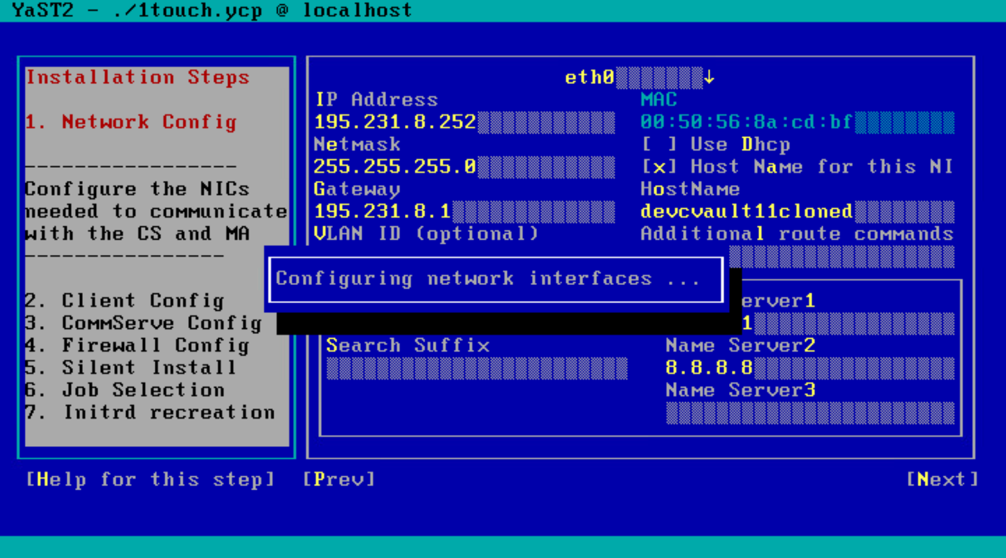
Task: Click the Gateway input field
Action: coord(465,212)
